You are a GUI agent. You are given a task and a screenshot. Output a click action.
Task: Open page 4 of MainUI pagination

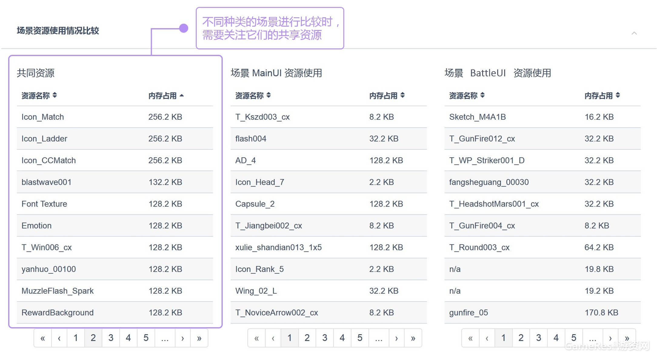(x=342, y=338)
